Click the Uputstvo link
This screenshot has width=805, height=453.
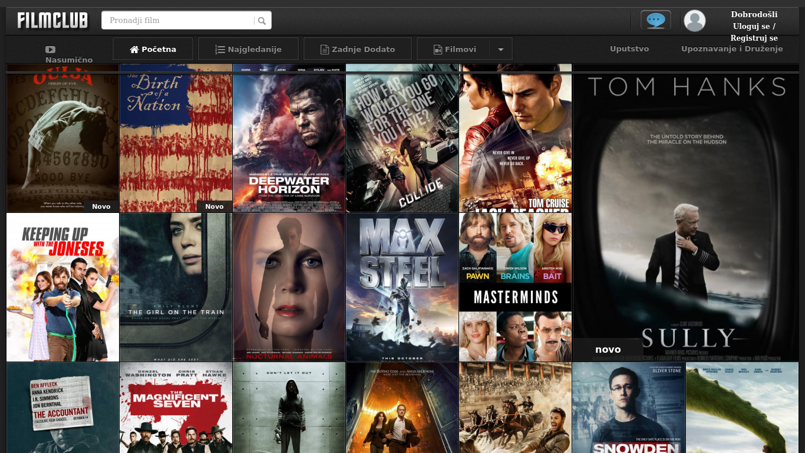pos(629,49)
